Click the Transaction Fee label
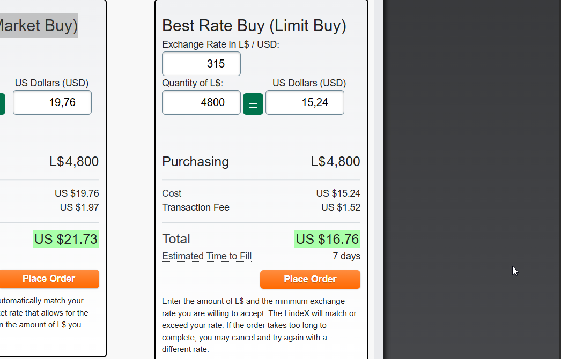561x359 pixels. click(196, 207)
